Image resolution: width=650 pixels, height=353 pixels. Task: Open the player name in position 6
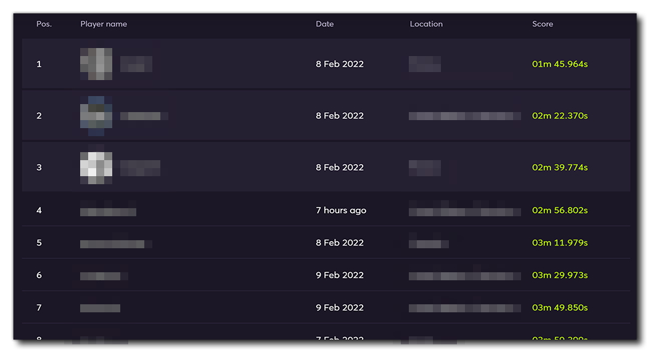pyautogui.click(x=104, y=276)
